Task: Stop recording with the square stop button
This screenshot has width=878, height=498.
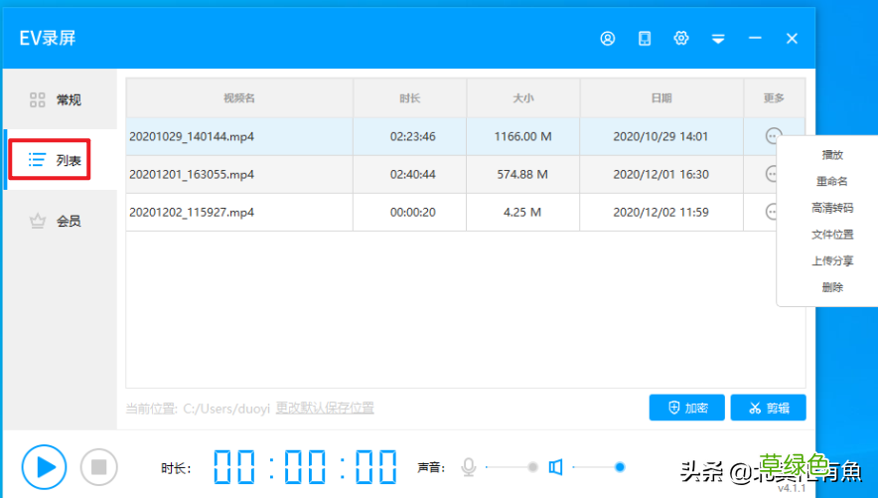Action: point(99,466)
